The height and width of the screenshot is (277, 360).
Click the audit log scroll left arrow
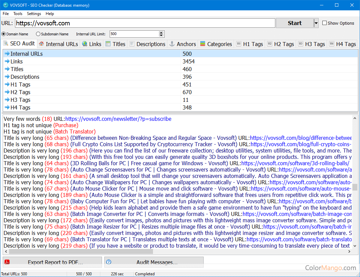pos(6,252)
